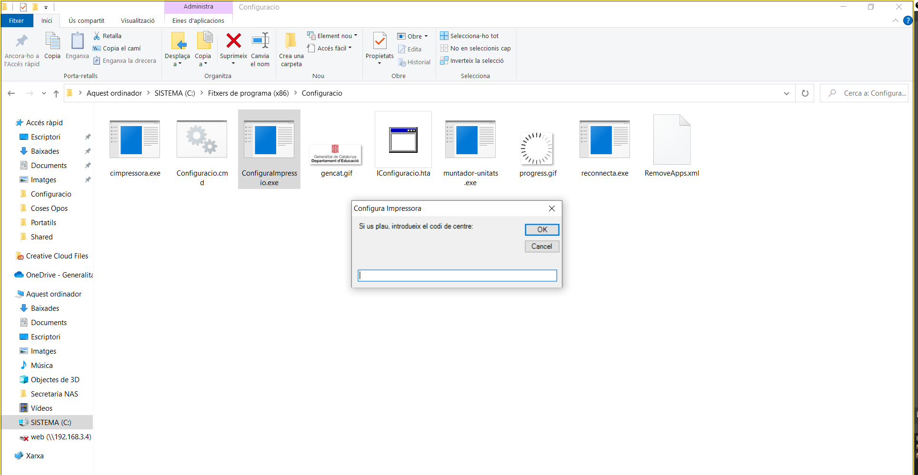Click the Crea una carpeta icon
Screen dimensions: 918x475
click(291, 42)
